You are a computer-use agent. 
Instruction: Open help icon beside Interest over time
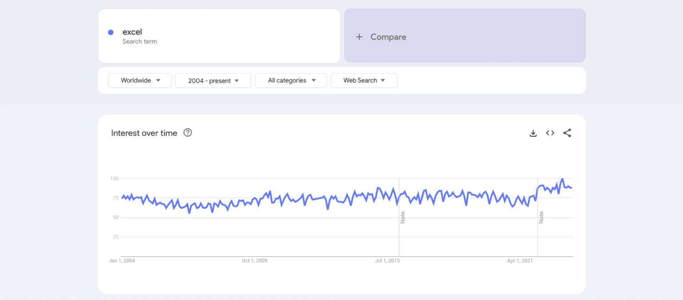click(188, 133)
